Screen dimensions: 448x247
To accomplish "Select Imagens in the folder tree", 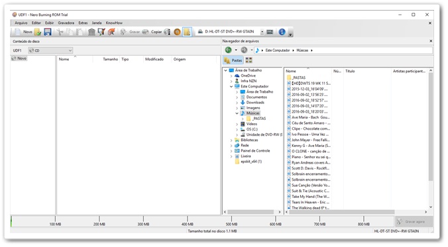I will (253, 108).
